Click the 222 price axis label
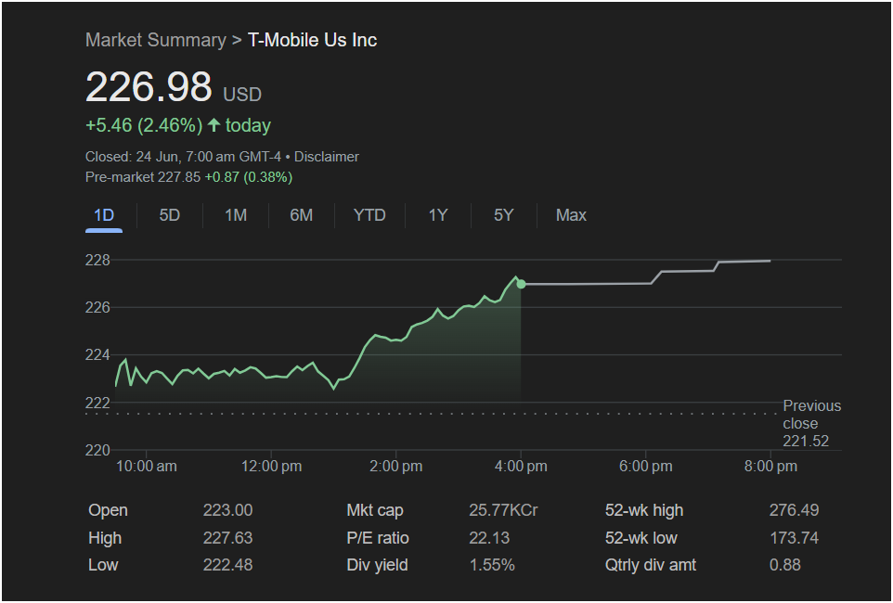The height and width of the screenshot is (603, 893). click(x=97, y=403)
